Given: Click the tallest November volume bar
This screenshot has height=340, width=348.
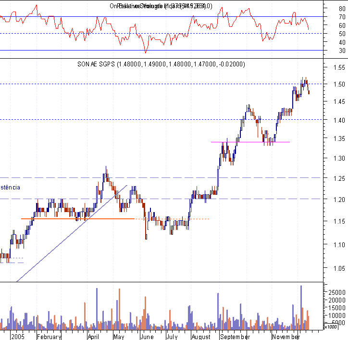Looking at the screenshot, I should (x=301, y=308).
